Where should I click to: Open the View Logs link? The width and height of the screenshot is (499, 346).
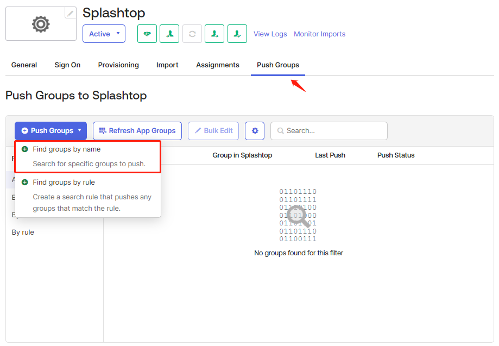(x=270, y=34)
